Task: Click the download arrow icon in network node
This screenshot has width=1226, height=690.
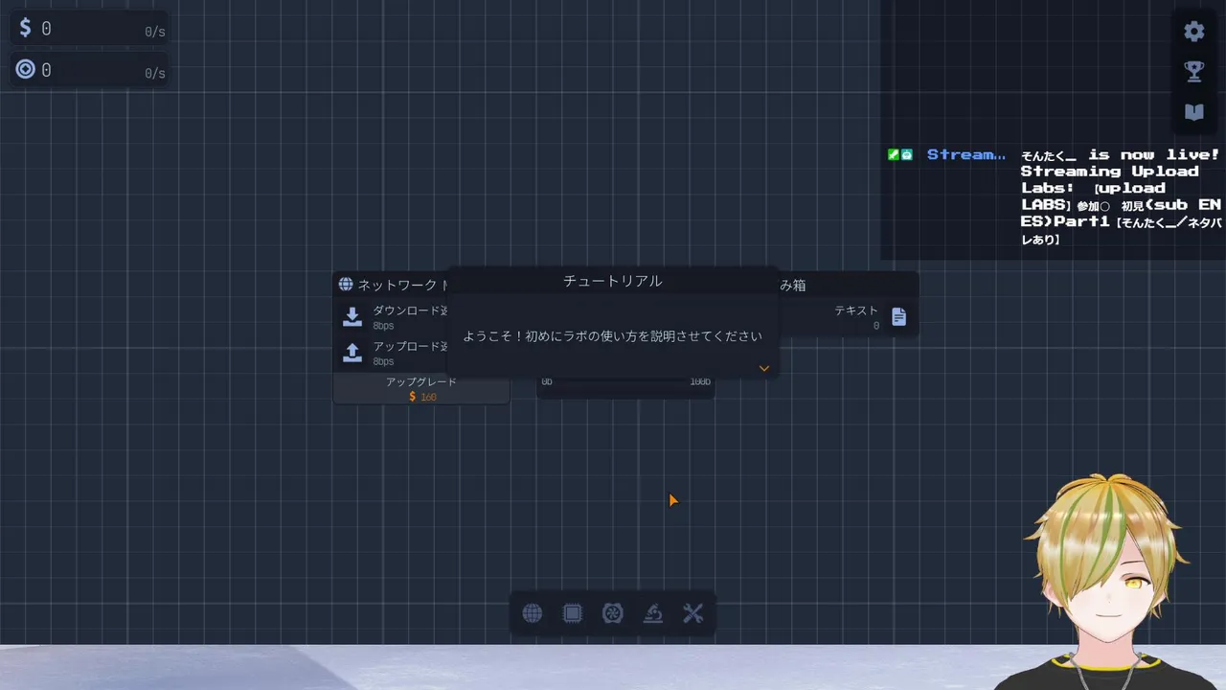Action: click(x=352, y=316)
